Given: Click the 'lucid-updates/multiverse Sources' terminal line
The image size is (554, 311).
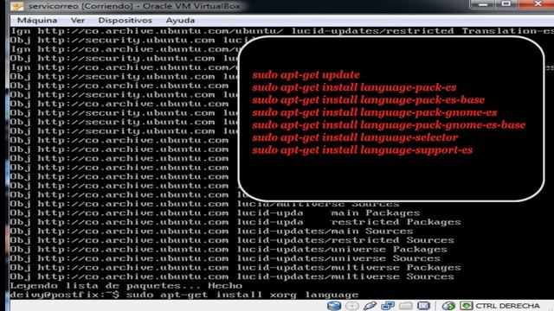Looking at the screenshot, I should pos(232,276).
